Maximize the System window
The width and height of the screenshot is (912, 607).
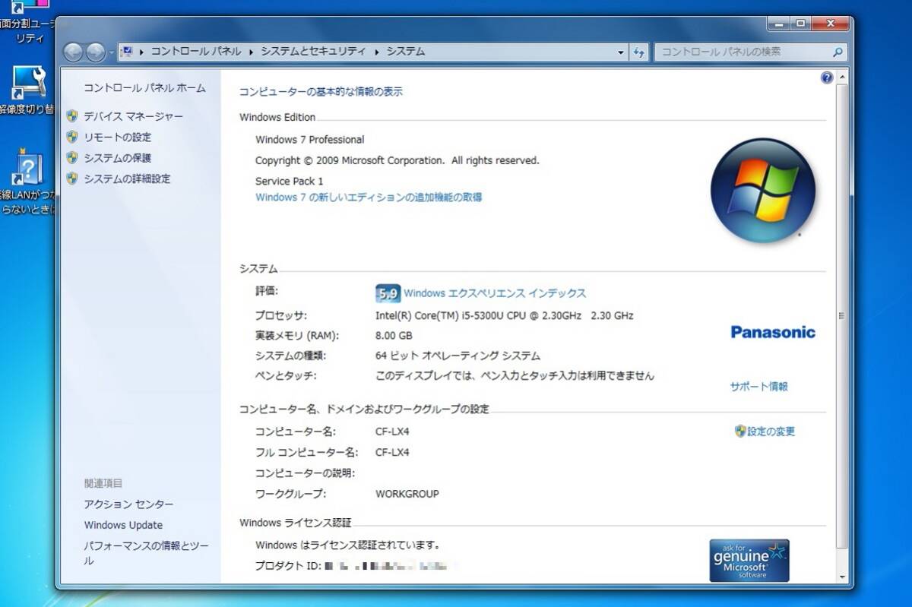(800, 24)
